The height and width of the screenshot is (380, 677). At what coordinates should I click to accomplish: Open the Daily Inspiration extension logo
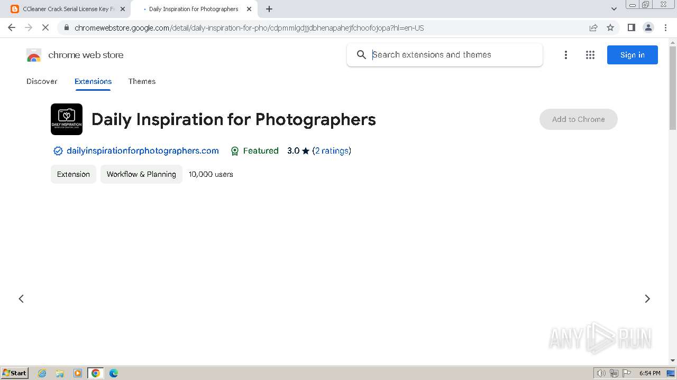pos(67,119)
